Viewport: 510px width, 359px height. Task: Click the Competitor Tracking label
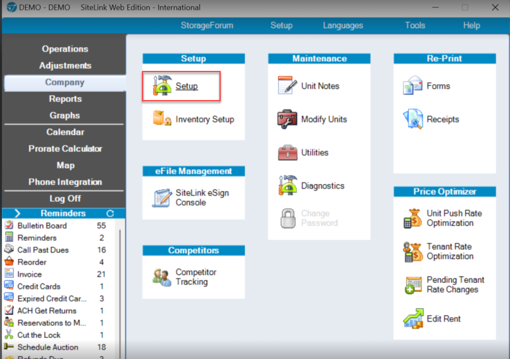196,277
